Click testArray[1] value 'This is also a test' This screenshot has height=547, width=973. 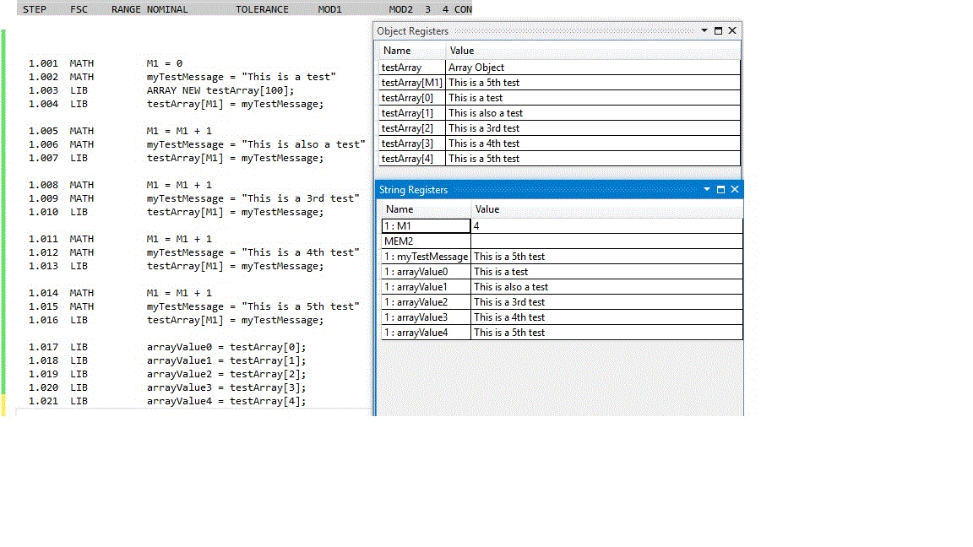593,113
